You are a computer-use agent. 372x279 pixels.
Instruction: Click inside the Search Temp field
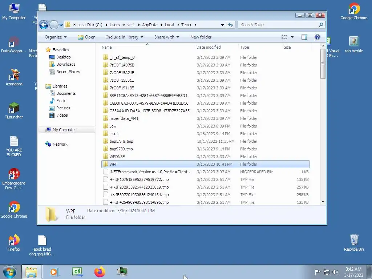(278, 25)
